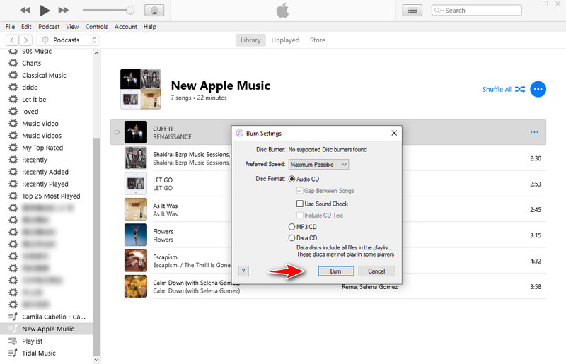This screenshot has width=566, height=364.
Task: Click Shuffle All link
Action: (x=504, y=90)
